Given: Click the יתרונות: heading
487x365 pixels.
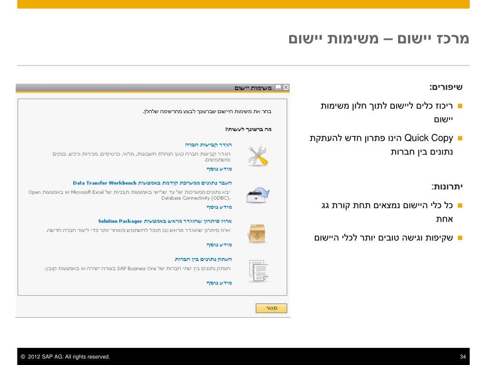Looking at the screenshot, I should pos(447,187).
